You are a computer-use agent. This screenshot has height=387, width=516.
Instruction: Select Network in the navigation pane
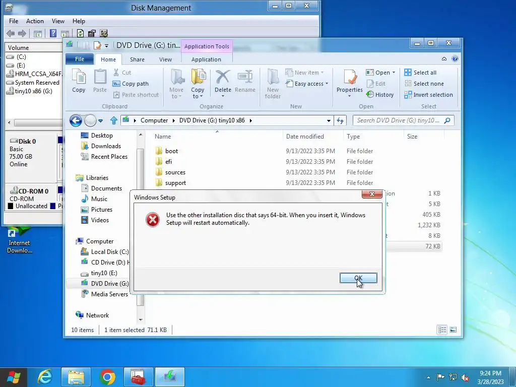point(97,315)
